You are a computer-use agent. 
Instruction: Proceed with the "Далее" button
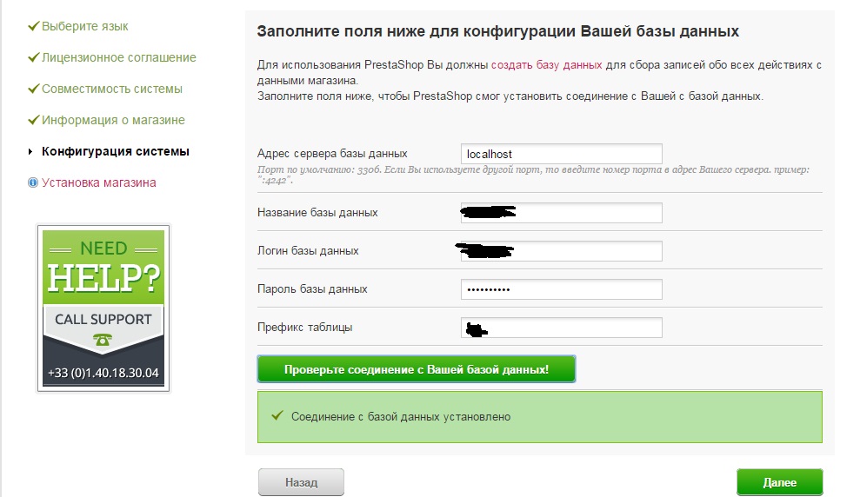click(x=779, y=482)
